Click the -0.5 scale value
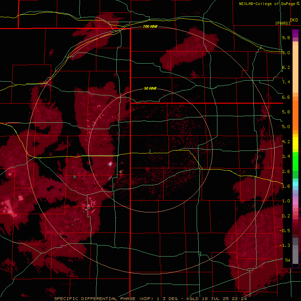301x301 pixels. (x=285, y=231)
